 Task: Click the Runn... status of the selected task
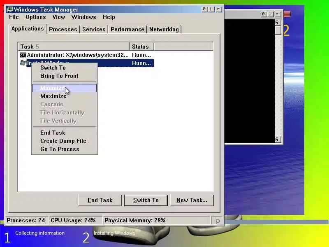tap(141, 63)
